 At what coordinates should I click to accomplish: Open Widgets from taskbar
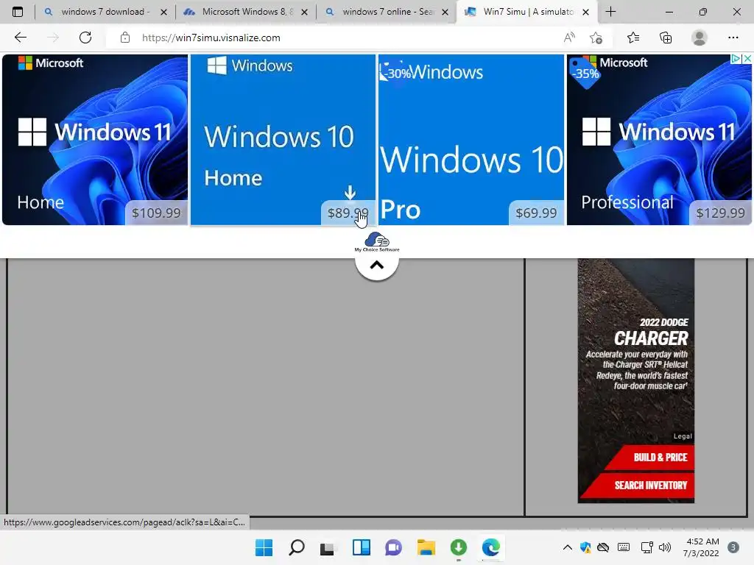361,547
